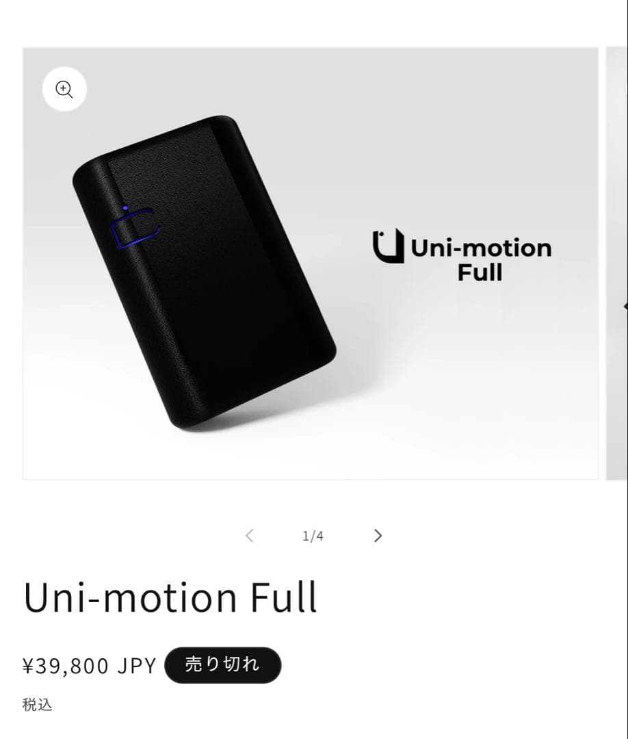
Task: Advance the carousel with the right chevron
Action: point(378,536)
